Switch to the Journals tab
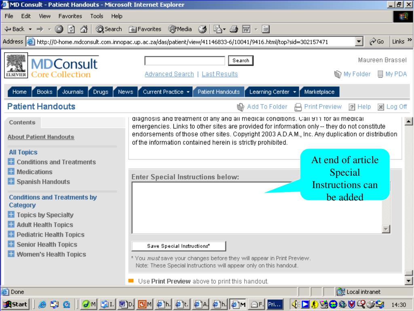 click(x=73, y=92)
